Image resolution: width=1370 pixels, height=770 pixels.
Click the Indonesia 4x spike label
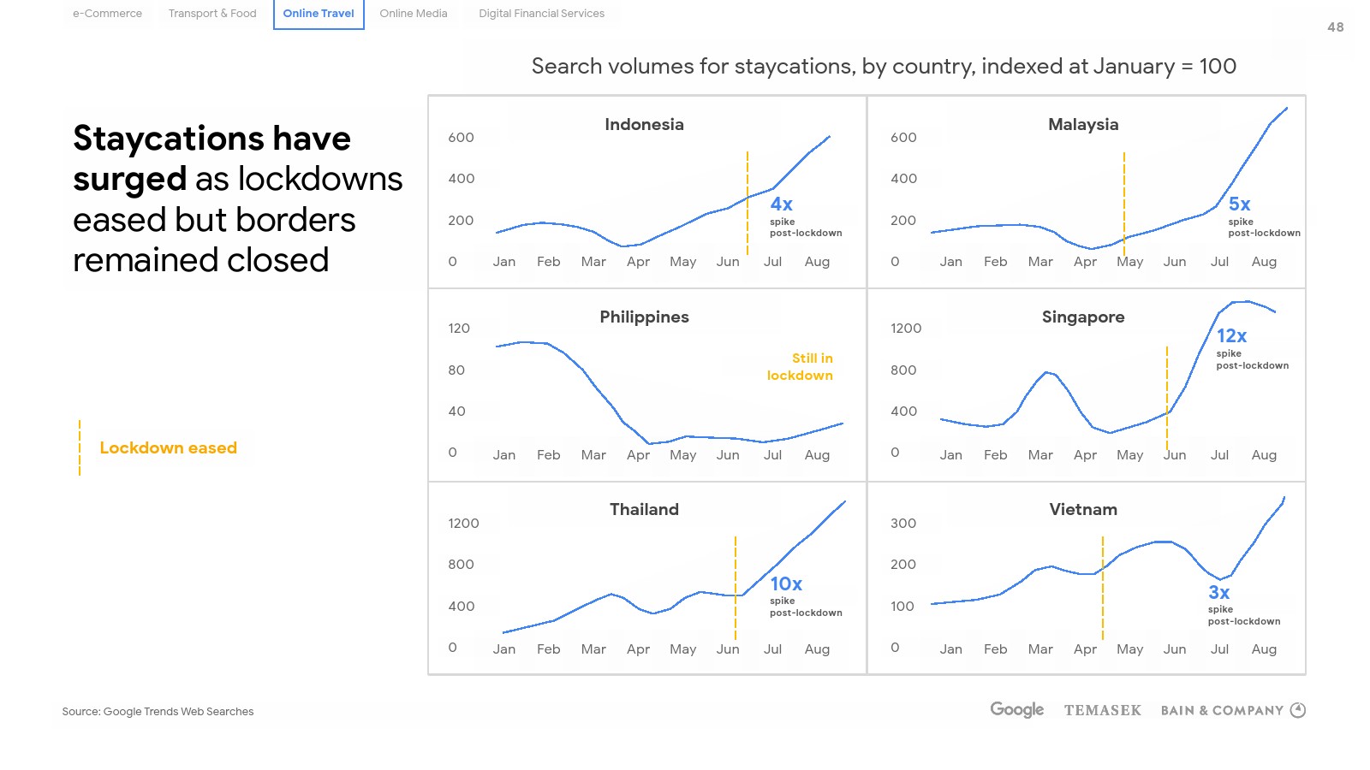(781, 204)
